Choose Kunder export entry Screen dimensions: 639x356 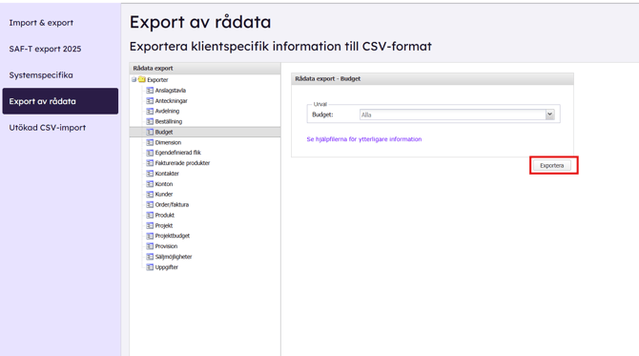coord(164,194)
